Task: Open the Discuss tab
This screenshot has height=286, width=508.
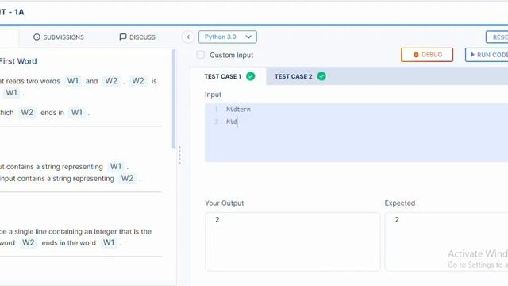Action: pyautogui.click(x=137, y=37)
